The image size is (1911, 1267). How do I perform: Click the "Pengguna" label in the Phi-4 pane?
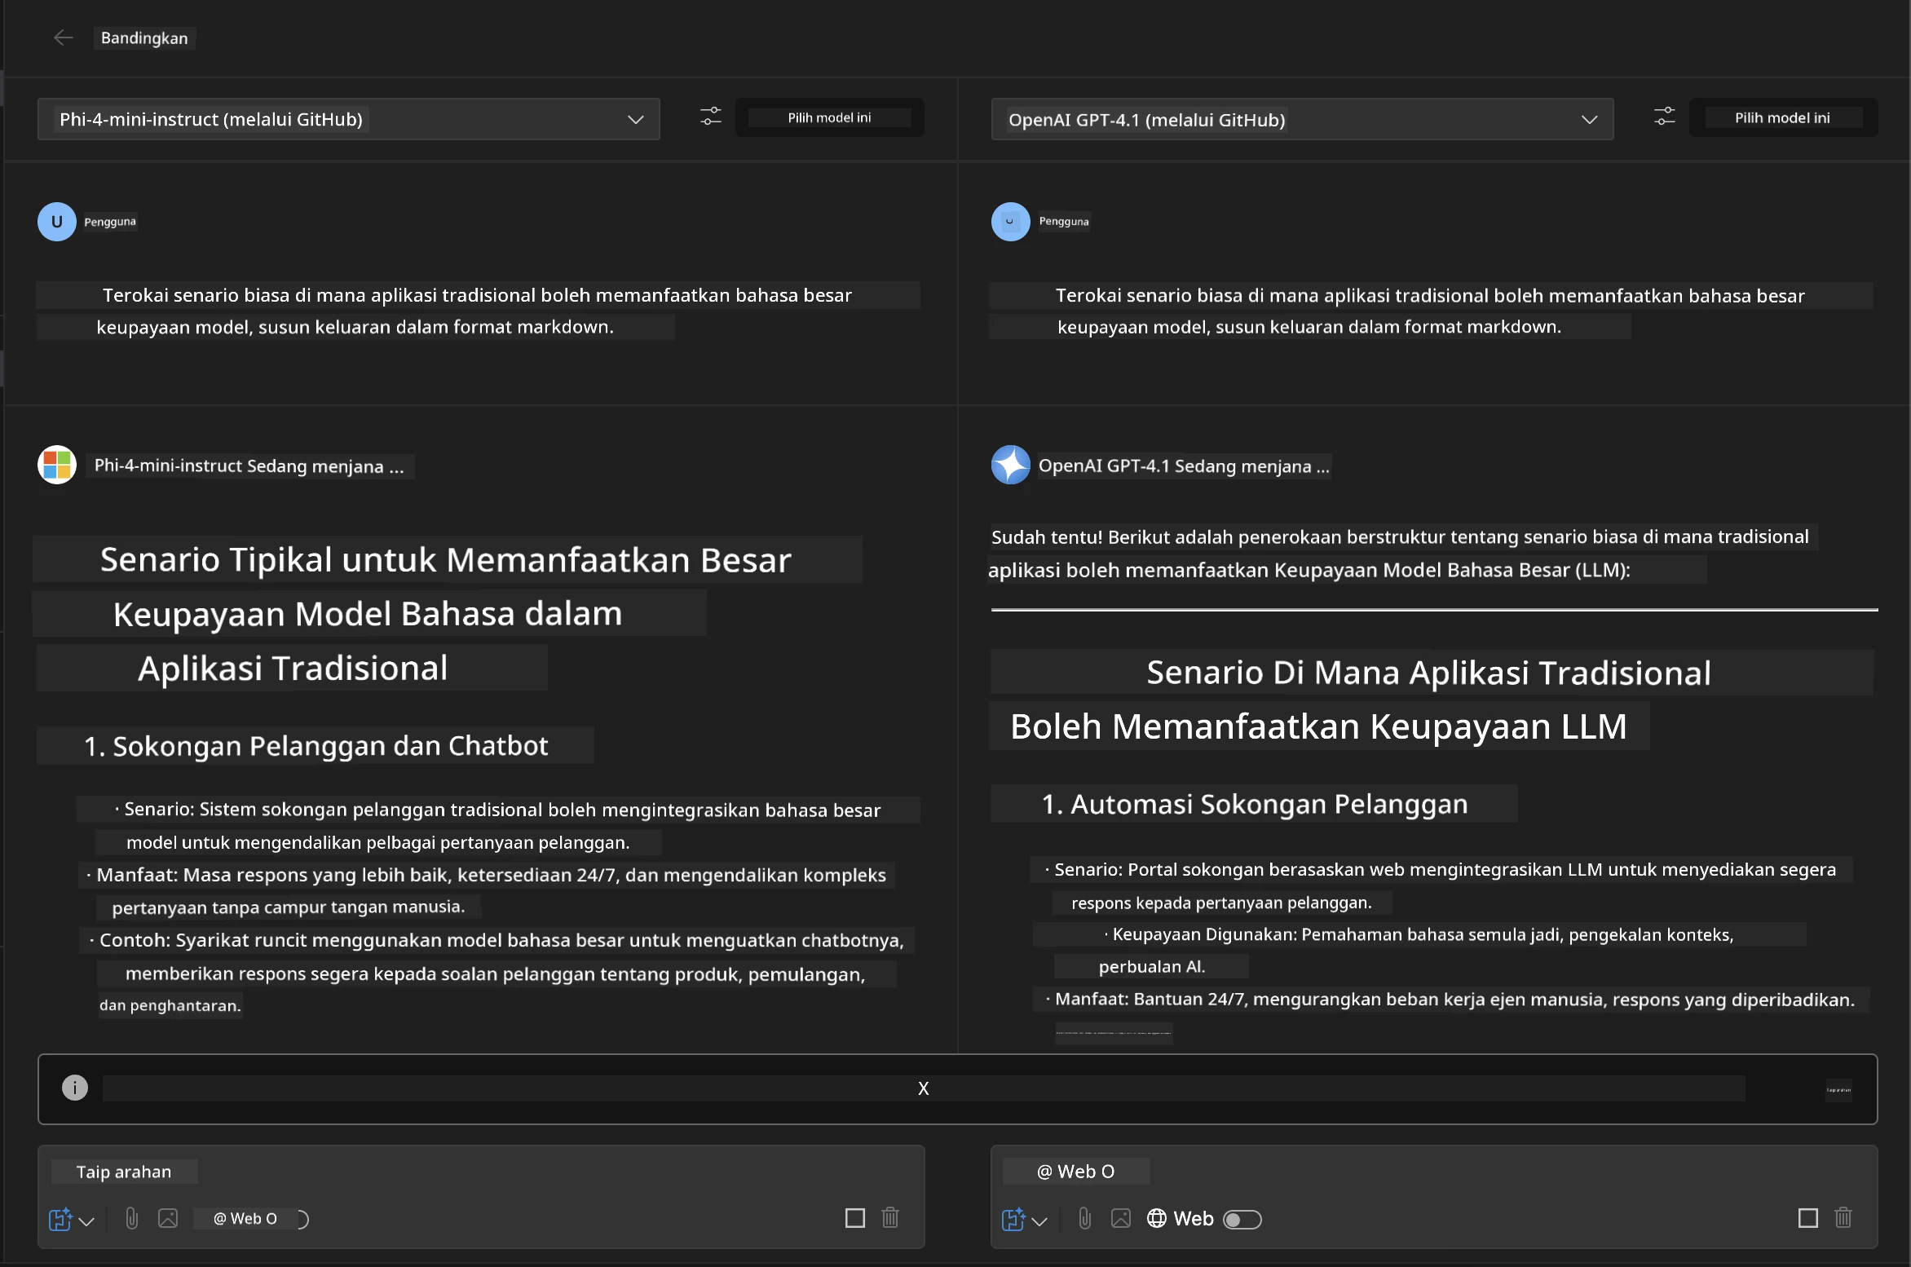[110, 222]
